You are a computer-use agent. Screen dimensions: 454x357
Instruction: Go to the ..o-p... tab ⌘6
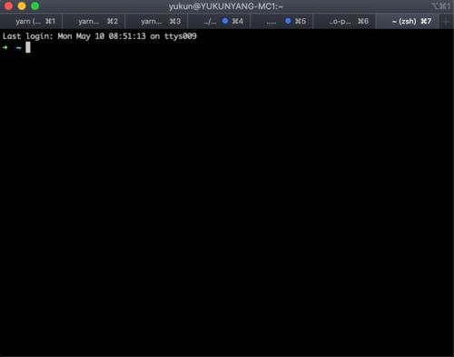click(345, 21)
